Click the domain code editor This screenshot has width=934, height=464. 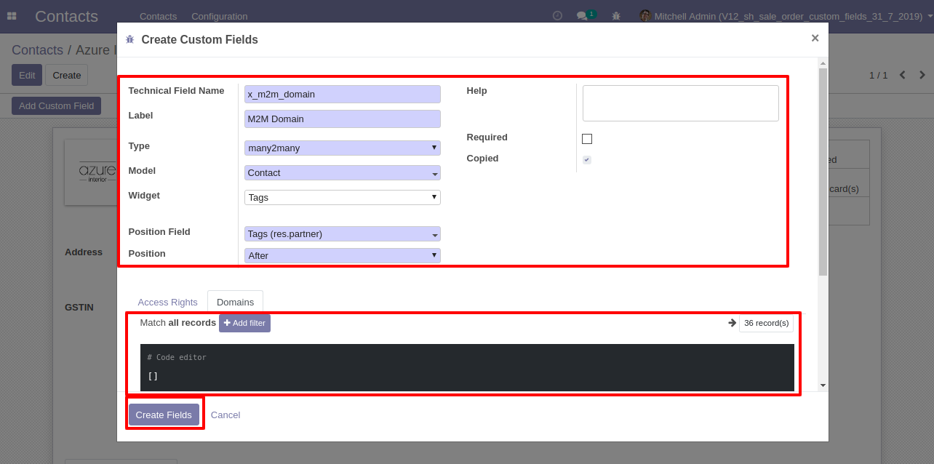(467, 367)
